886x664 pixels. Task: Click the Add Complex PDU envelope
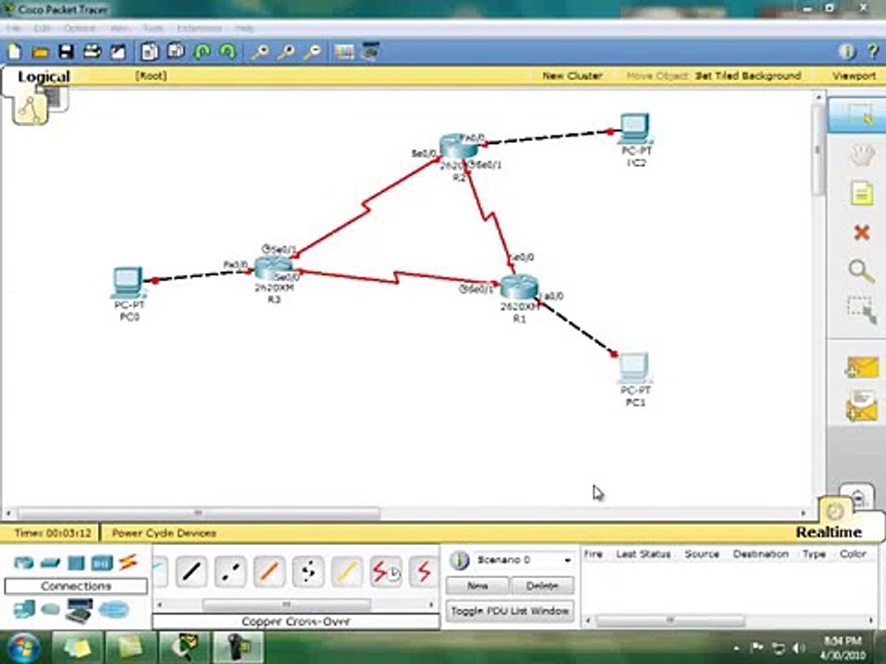(861, 406)
